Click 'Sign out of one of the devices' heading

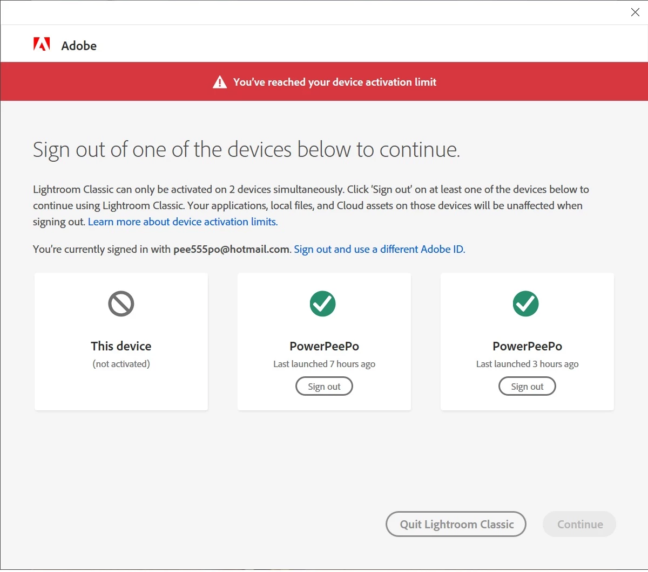(x=246, y=149)
